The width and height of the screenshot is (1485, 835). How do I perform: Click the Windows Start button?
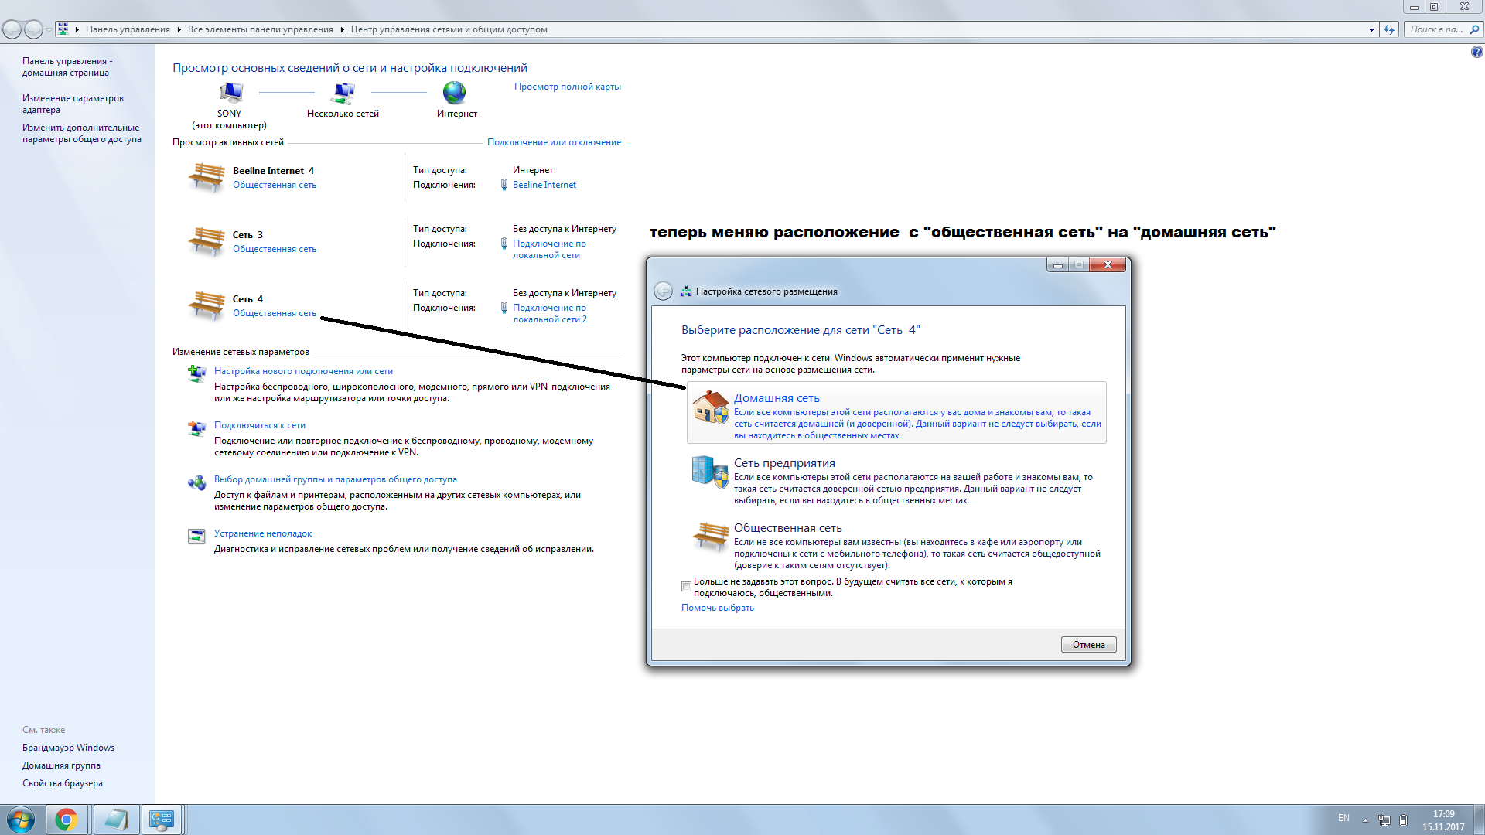point(20,819)
